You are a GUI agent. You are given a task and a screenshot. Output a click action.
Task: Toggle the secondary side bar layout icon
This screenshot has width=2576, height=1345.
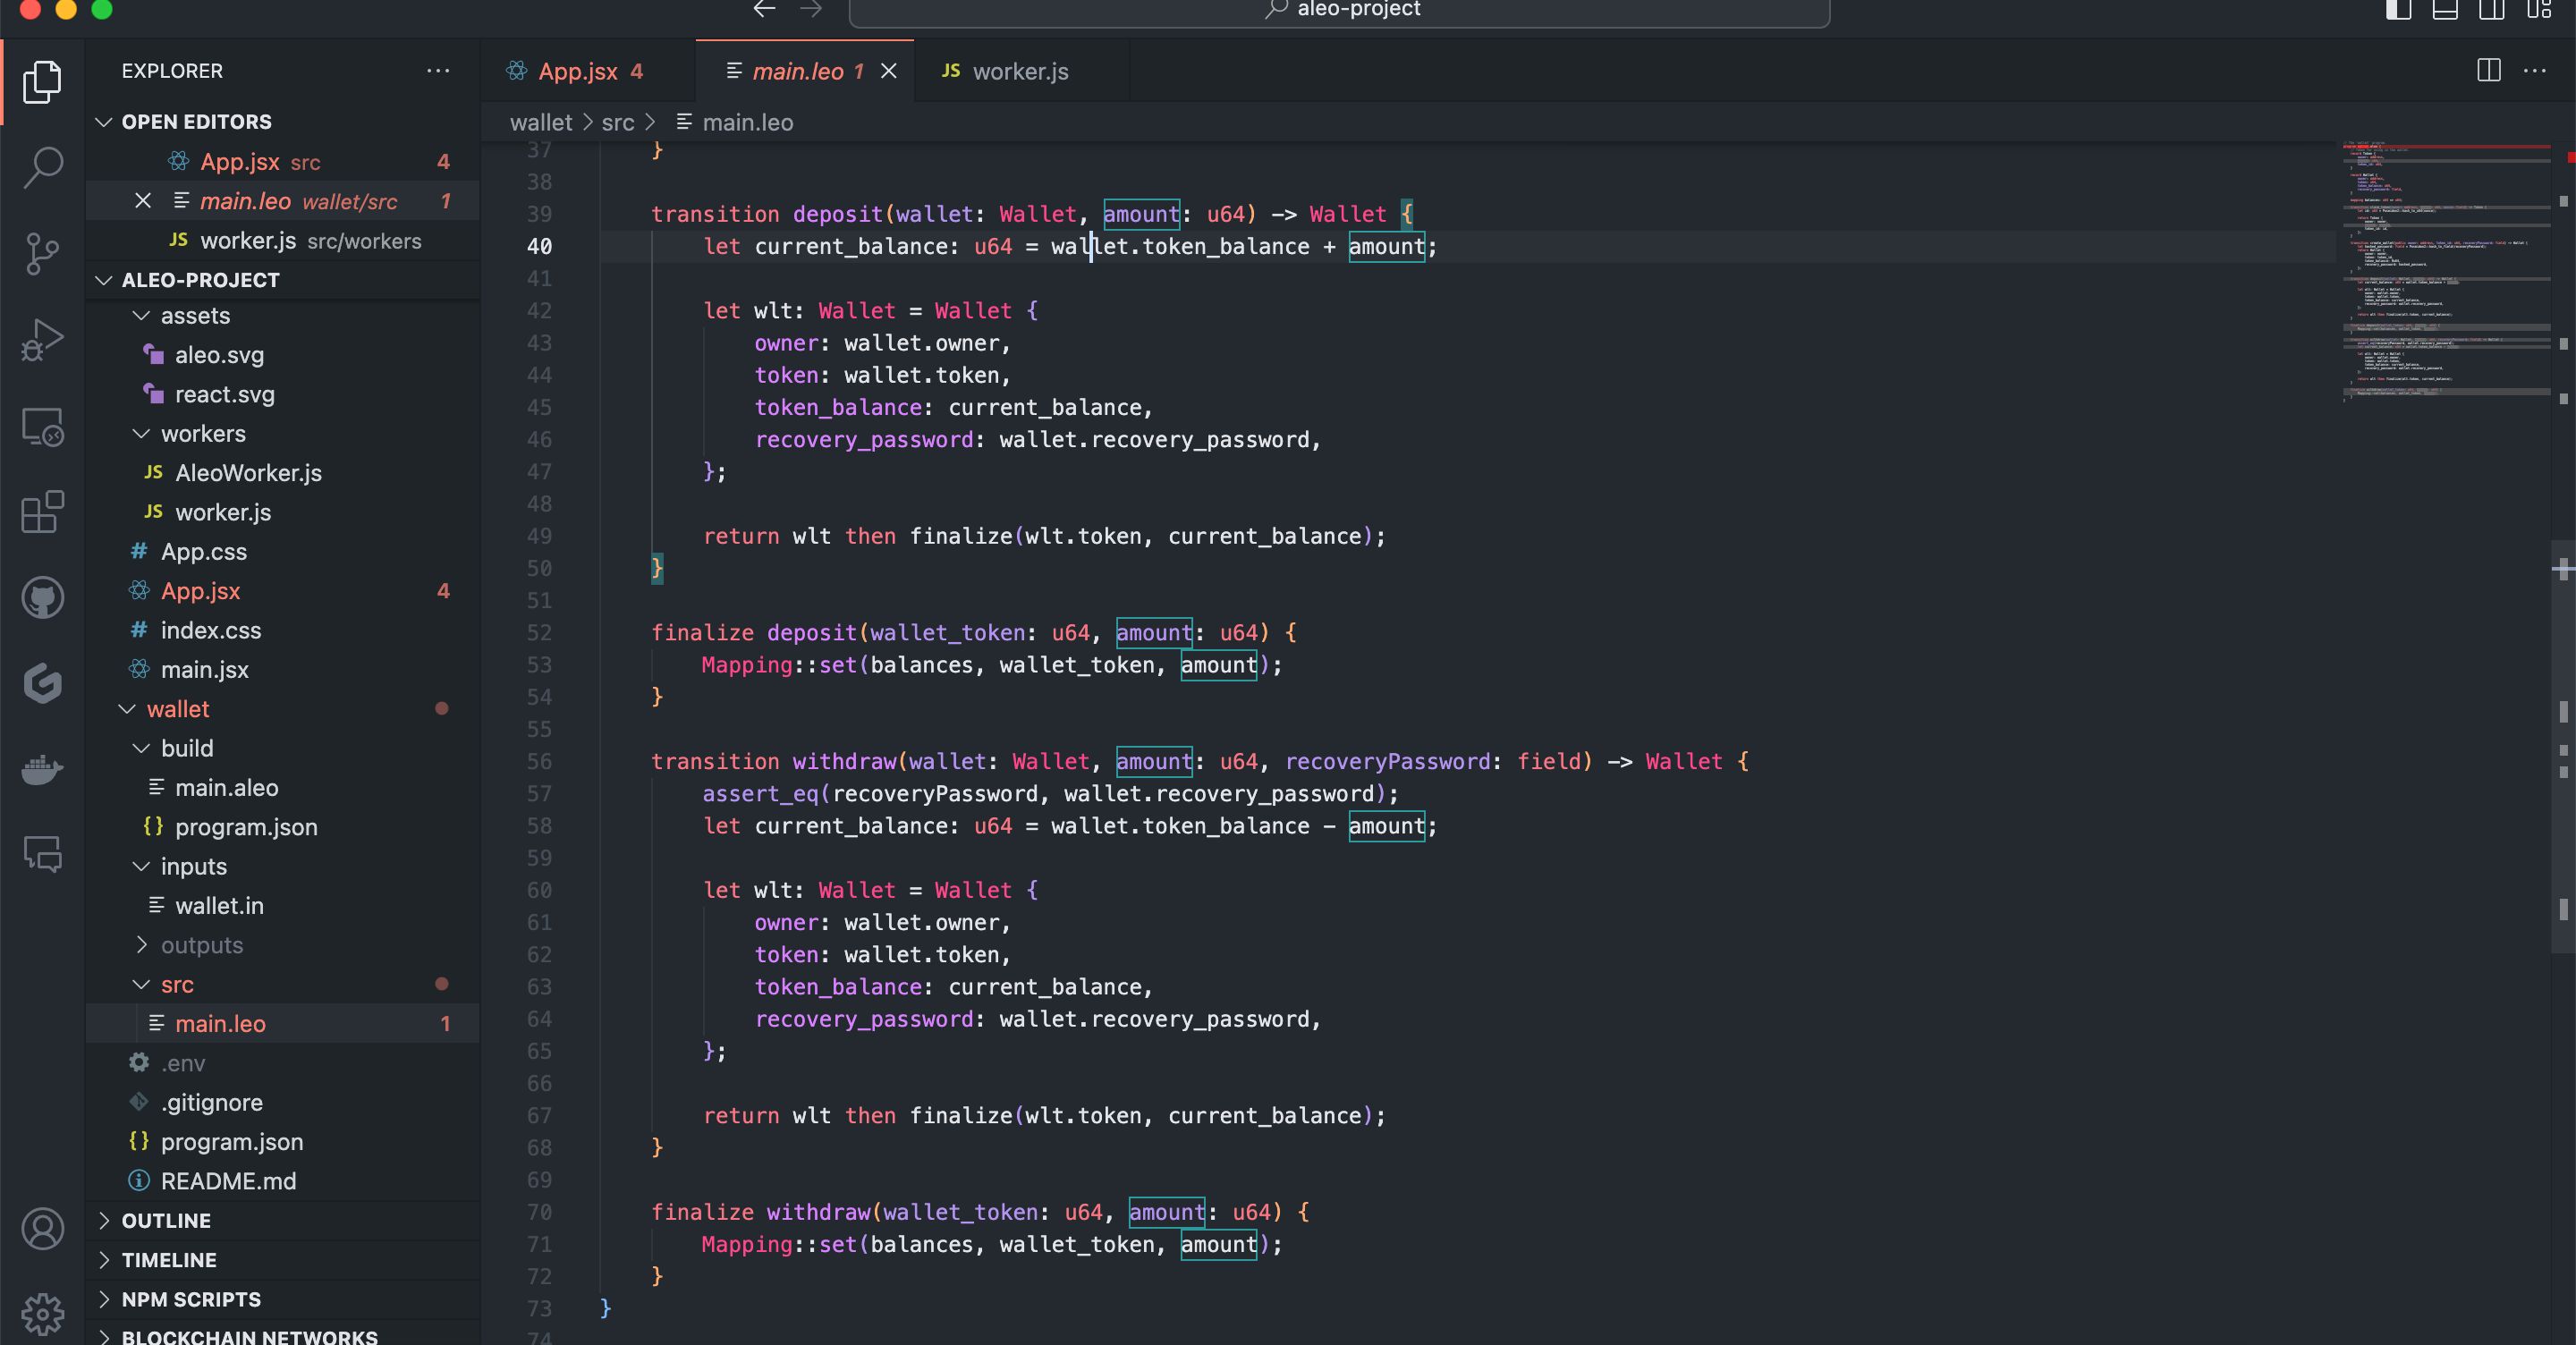pyautogui.click(x=2491, y=10)
